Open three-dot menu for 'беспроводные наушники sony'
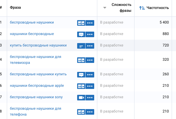Screen dimensions: 176x119 point(90,98)
